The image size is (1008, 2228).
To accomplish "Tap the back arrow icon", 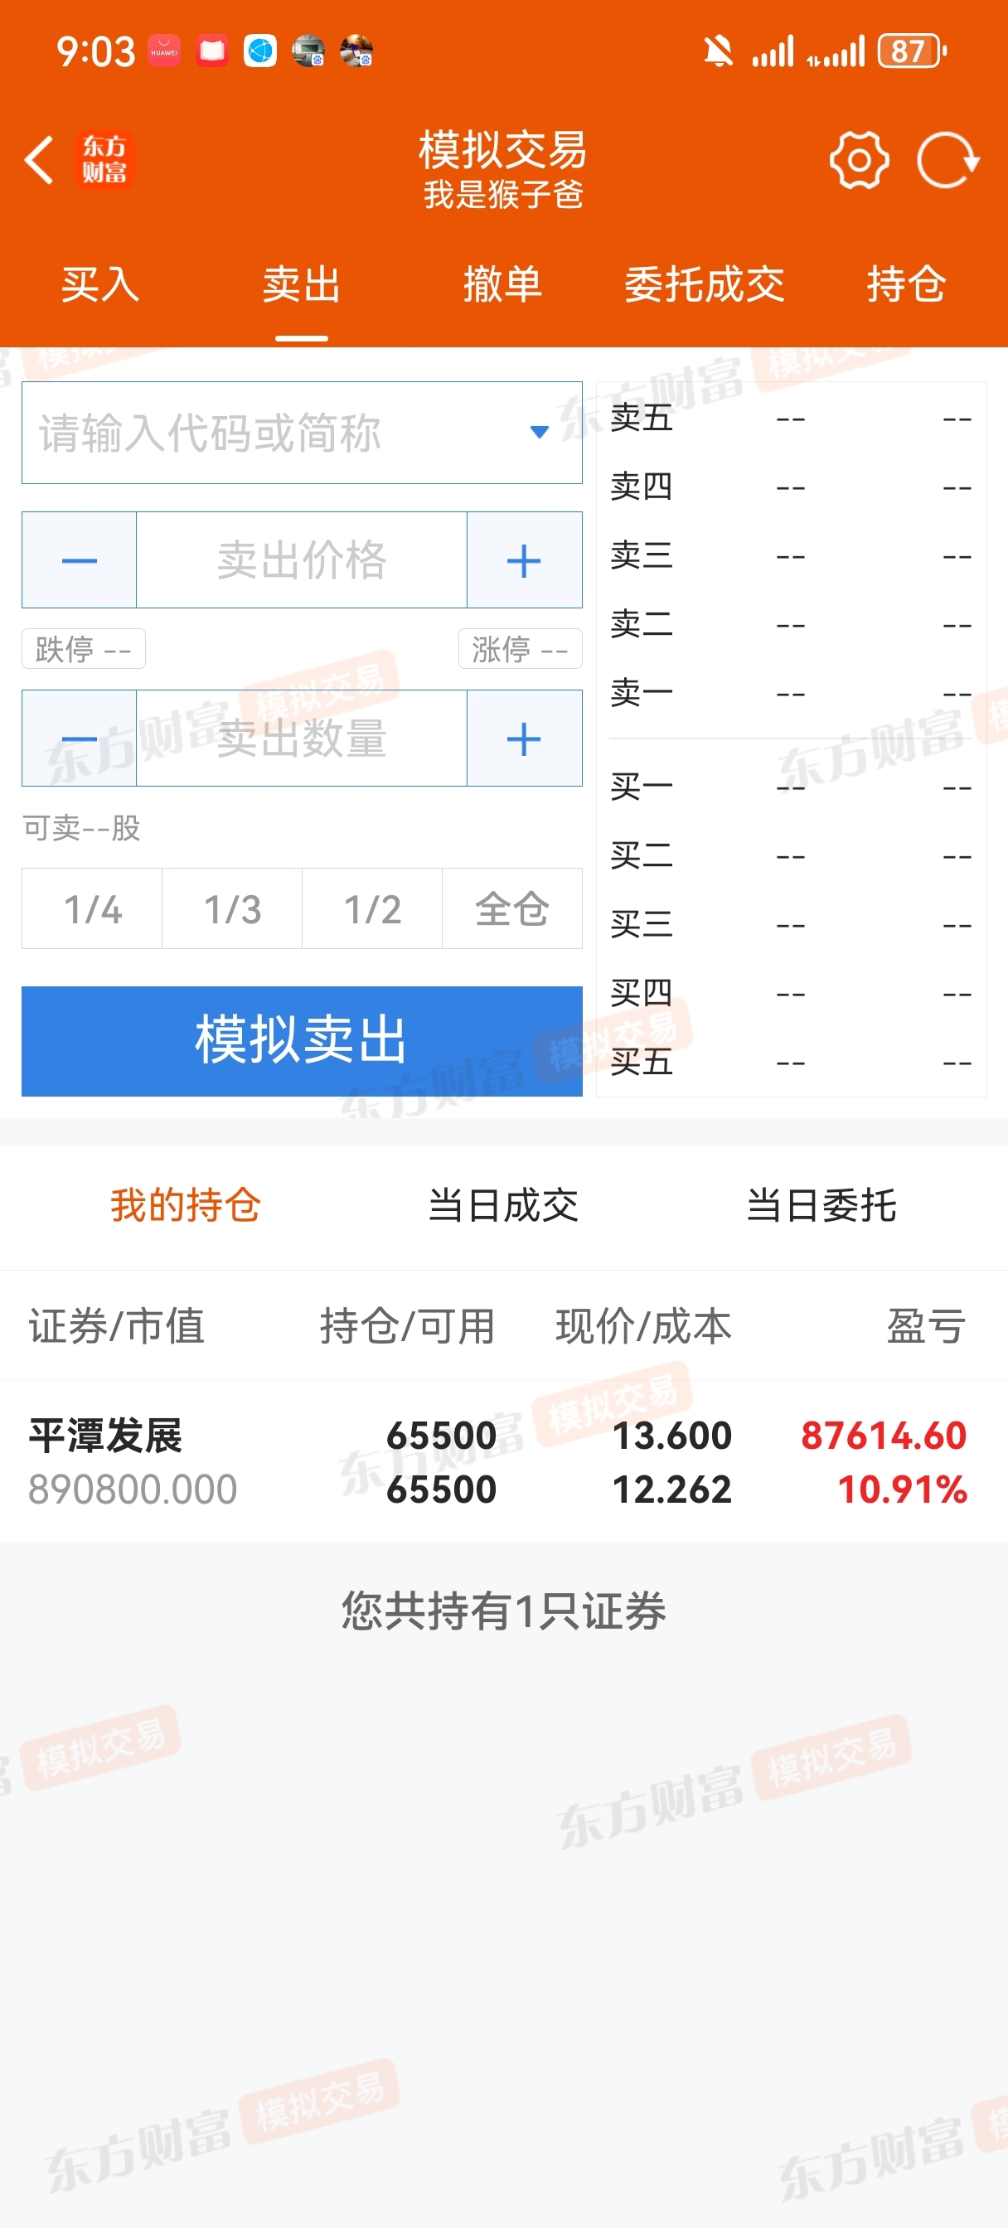I will tap(39, 160).
